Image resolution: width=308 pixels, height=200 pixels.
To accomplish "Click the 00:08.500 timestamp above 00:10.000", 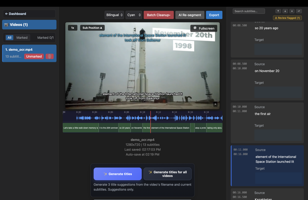I will pos(240,64).
